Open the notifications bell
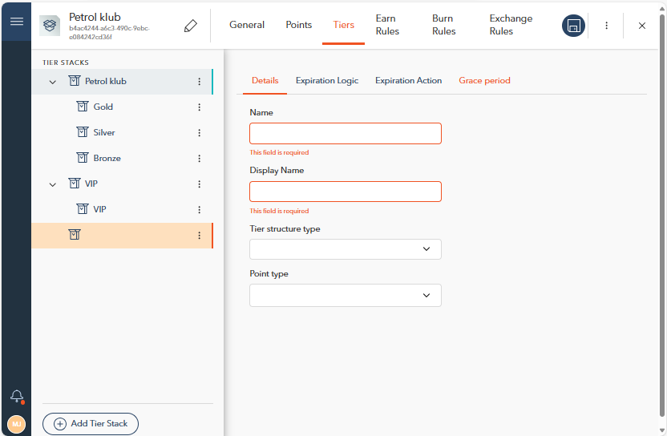The height and width of the screenshot is (436, 667). click(17, 397)
